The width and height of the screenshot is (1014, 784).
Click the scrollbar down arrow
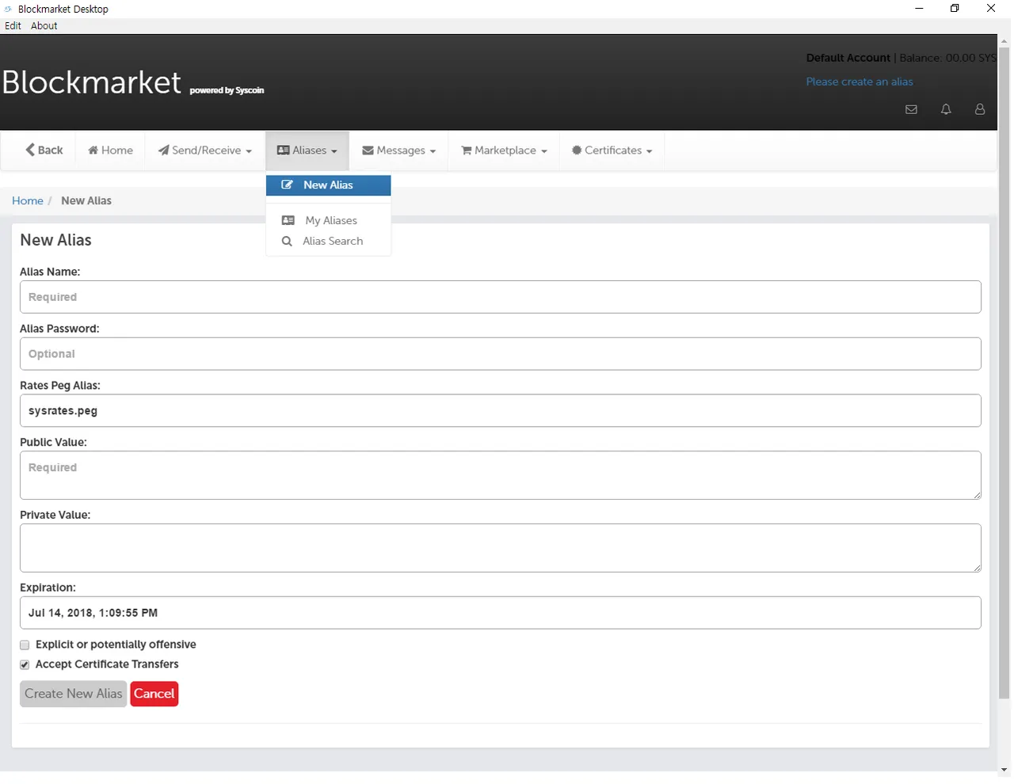click(1004, 770)
